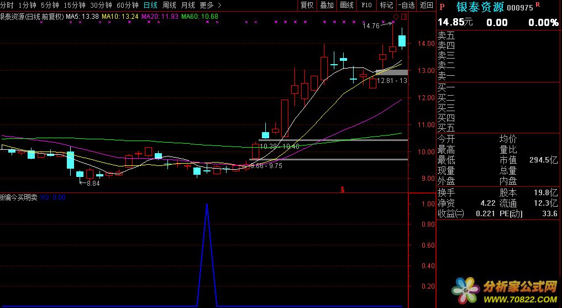Click the 新编今买明卖 indicator title
Viewport: 562px width, 308px height.
click(19, 197)
